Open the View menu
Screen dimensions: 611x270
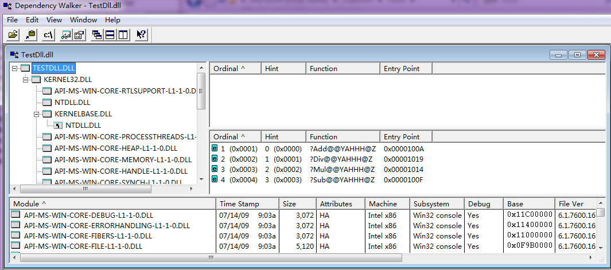click(54, 19)
